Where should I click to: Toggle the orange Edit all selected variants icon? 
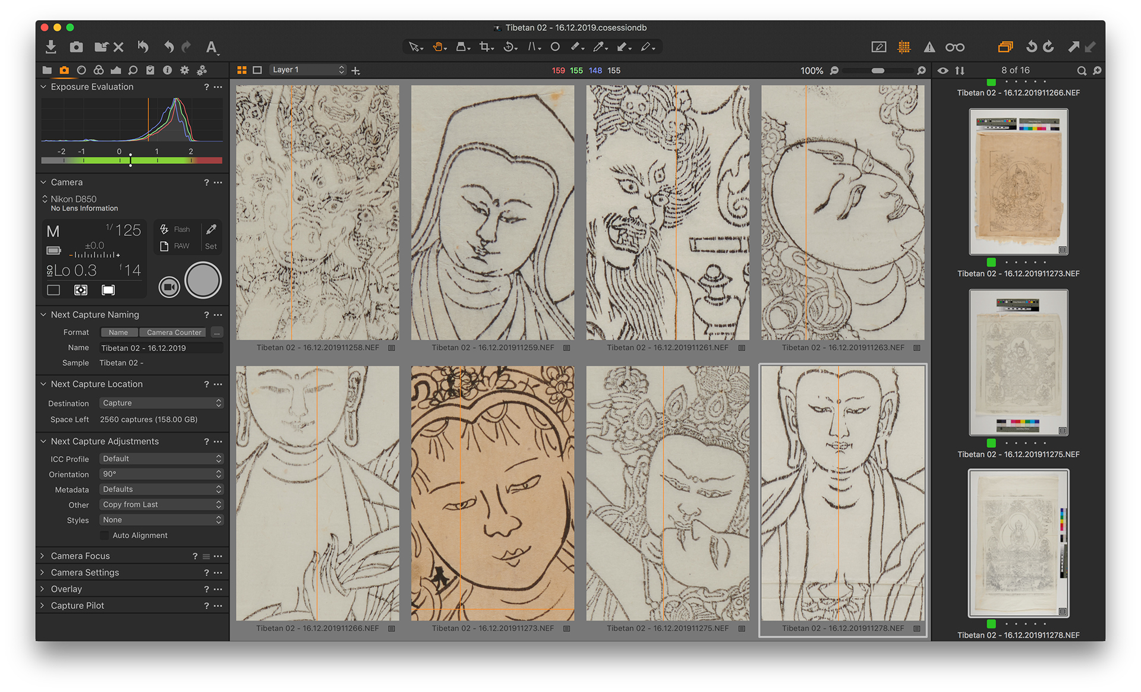point(1006,47)
